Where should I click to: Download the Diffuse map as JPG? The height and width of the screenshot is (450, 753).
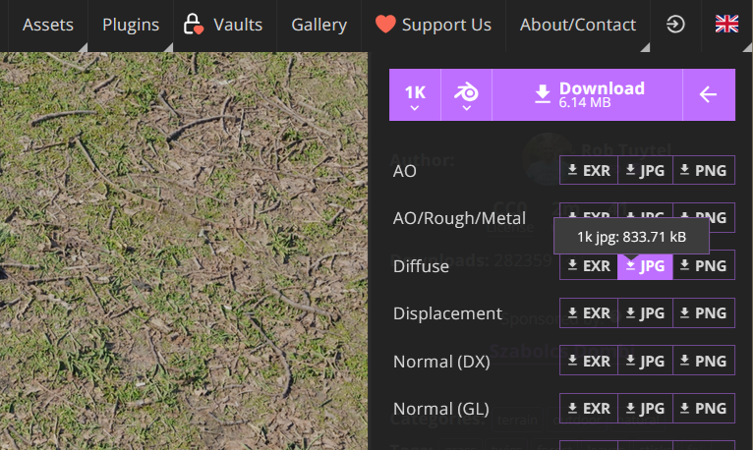click(x=645, y=265)
